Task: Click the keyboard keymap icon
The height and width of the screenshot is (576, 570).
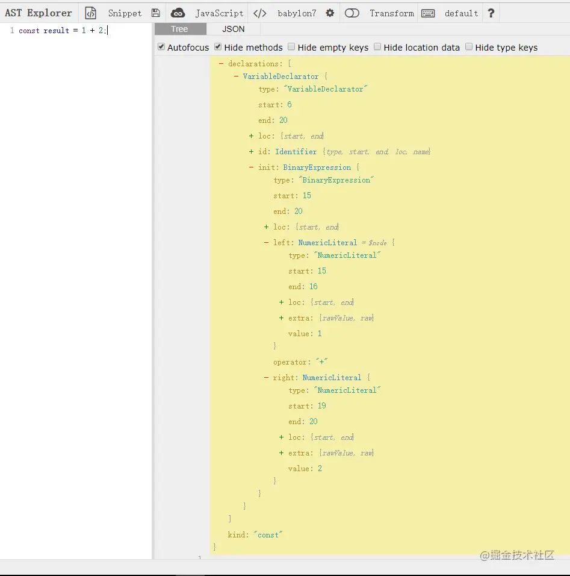Action: tap(428, 14)
